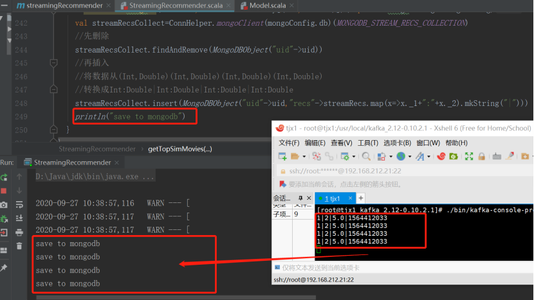Click Reconnect chain icon in Xshell toolbar
The height and width of the screenshot is (300, 534).
329,157
